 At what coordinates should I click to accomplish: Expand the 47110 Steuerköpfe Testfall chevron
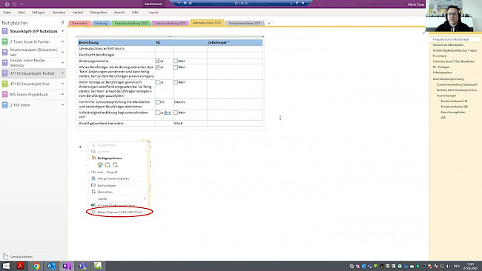pyautogui.click(x=62, y=73)
